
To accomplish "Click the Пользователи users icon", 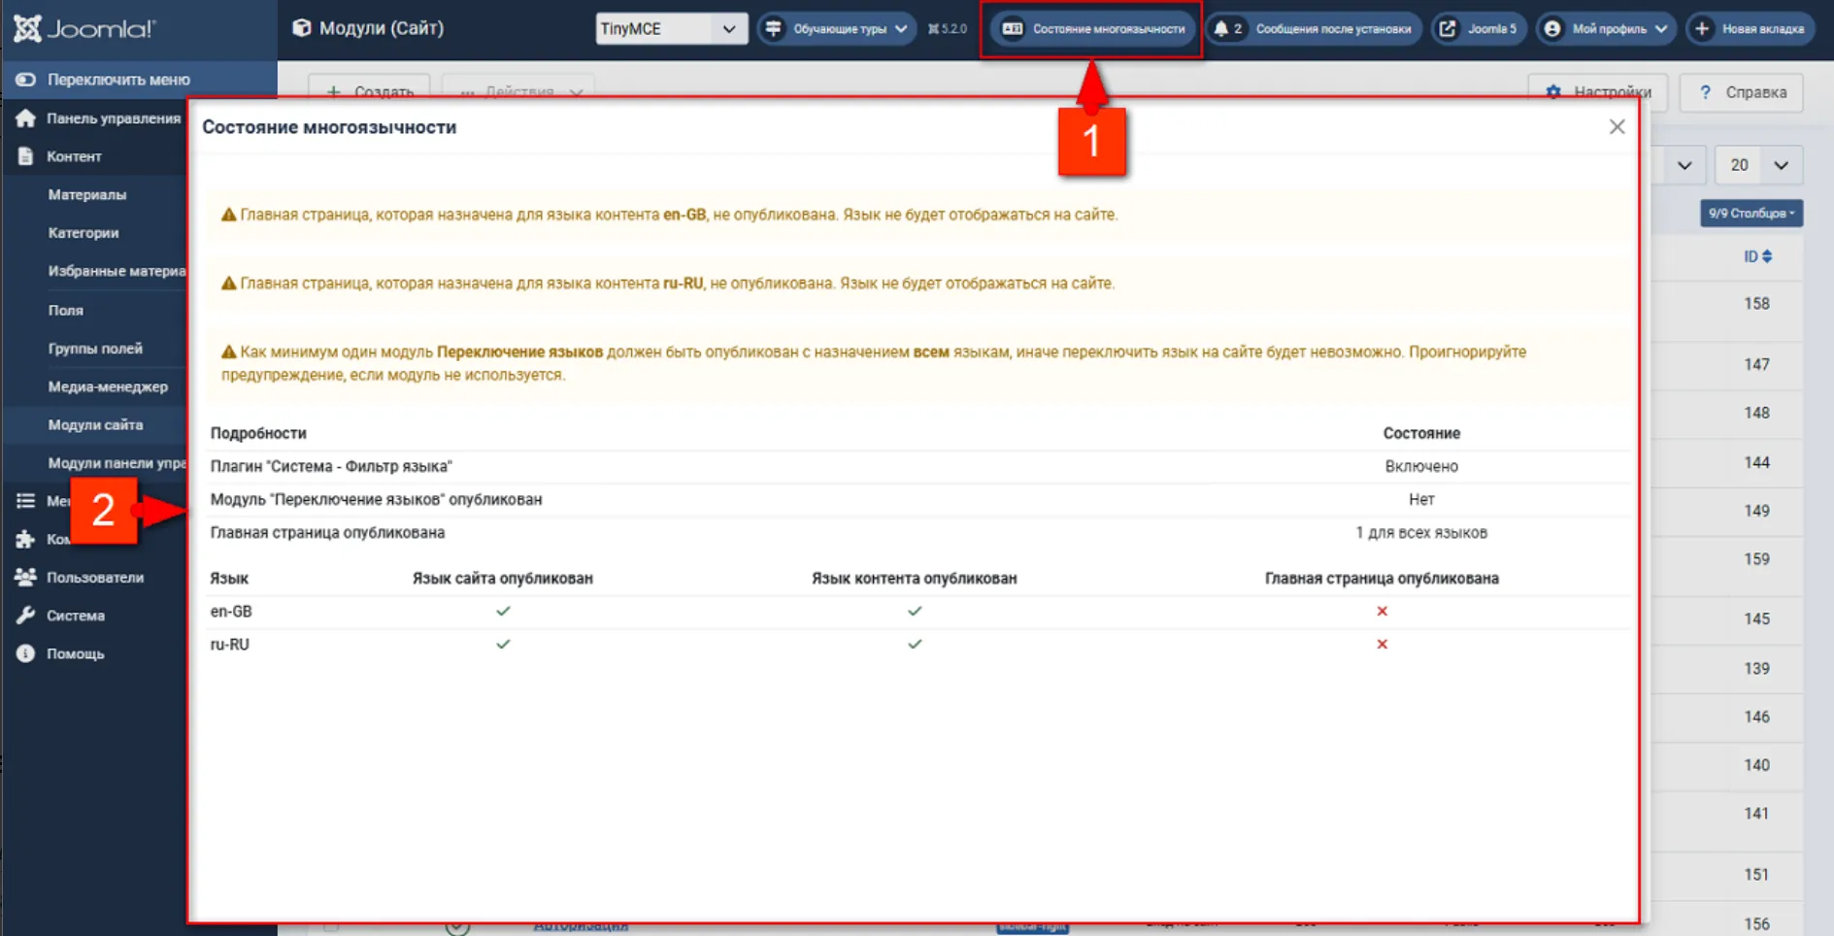I will pyautogui.click(x=25, y=577).
